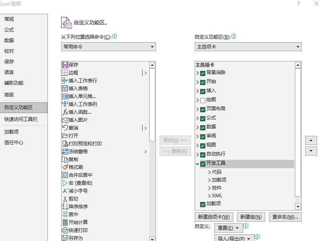321x241 pixels.
Task: Select the 格式刷 format painter icon
Action: coord(65,167)
